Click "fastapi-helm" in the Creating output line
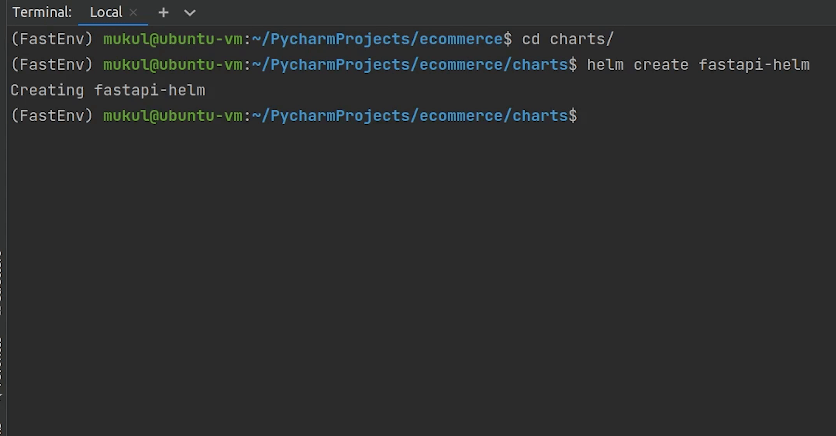Image resolution: width=836 pixels, height=436 pixels. click(150, 91)
